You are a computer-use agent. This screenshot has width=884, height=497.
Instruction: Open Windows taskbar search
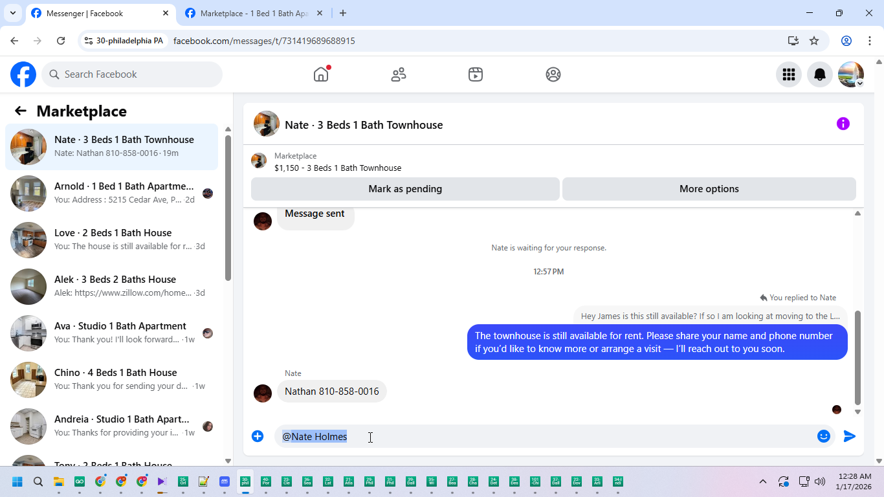coord(38,481)
